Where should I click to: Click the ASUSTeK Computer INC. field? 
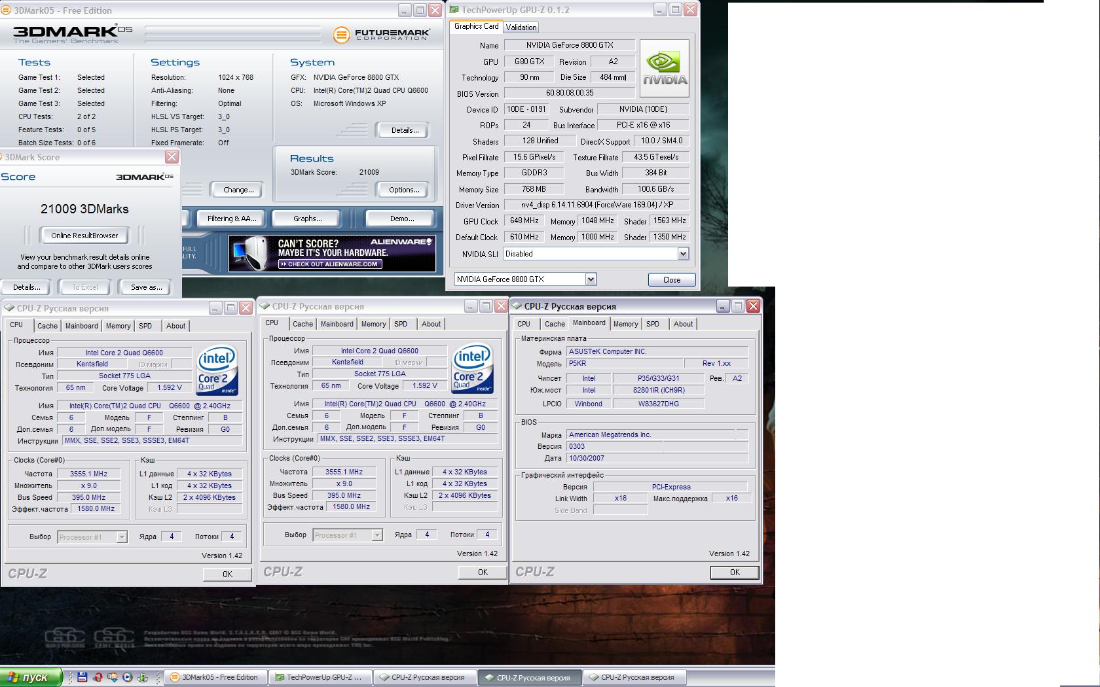(657, 351)
